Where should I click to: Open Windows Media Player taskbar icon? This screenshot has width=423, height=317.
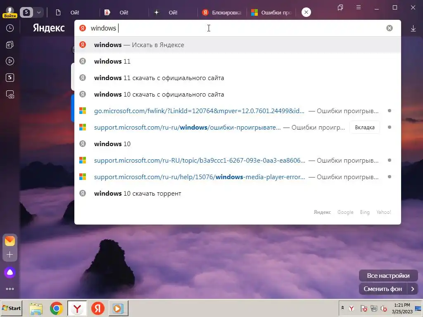119,308
